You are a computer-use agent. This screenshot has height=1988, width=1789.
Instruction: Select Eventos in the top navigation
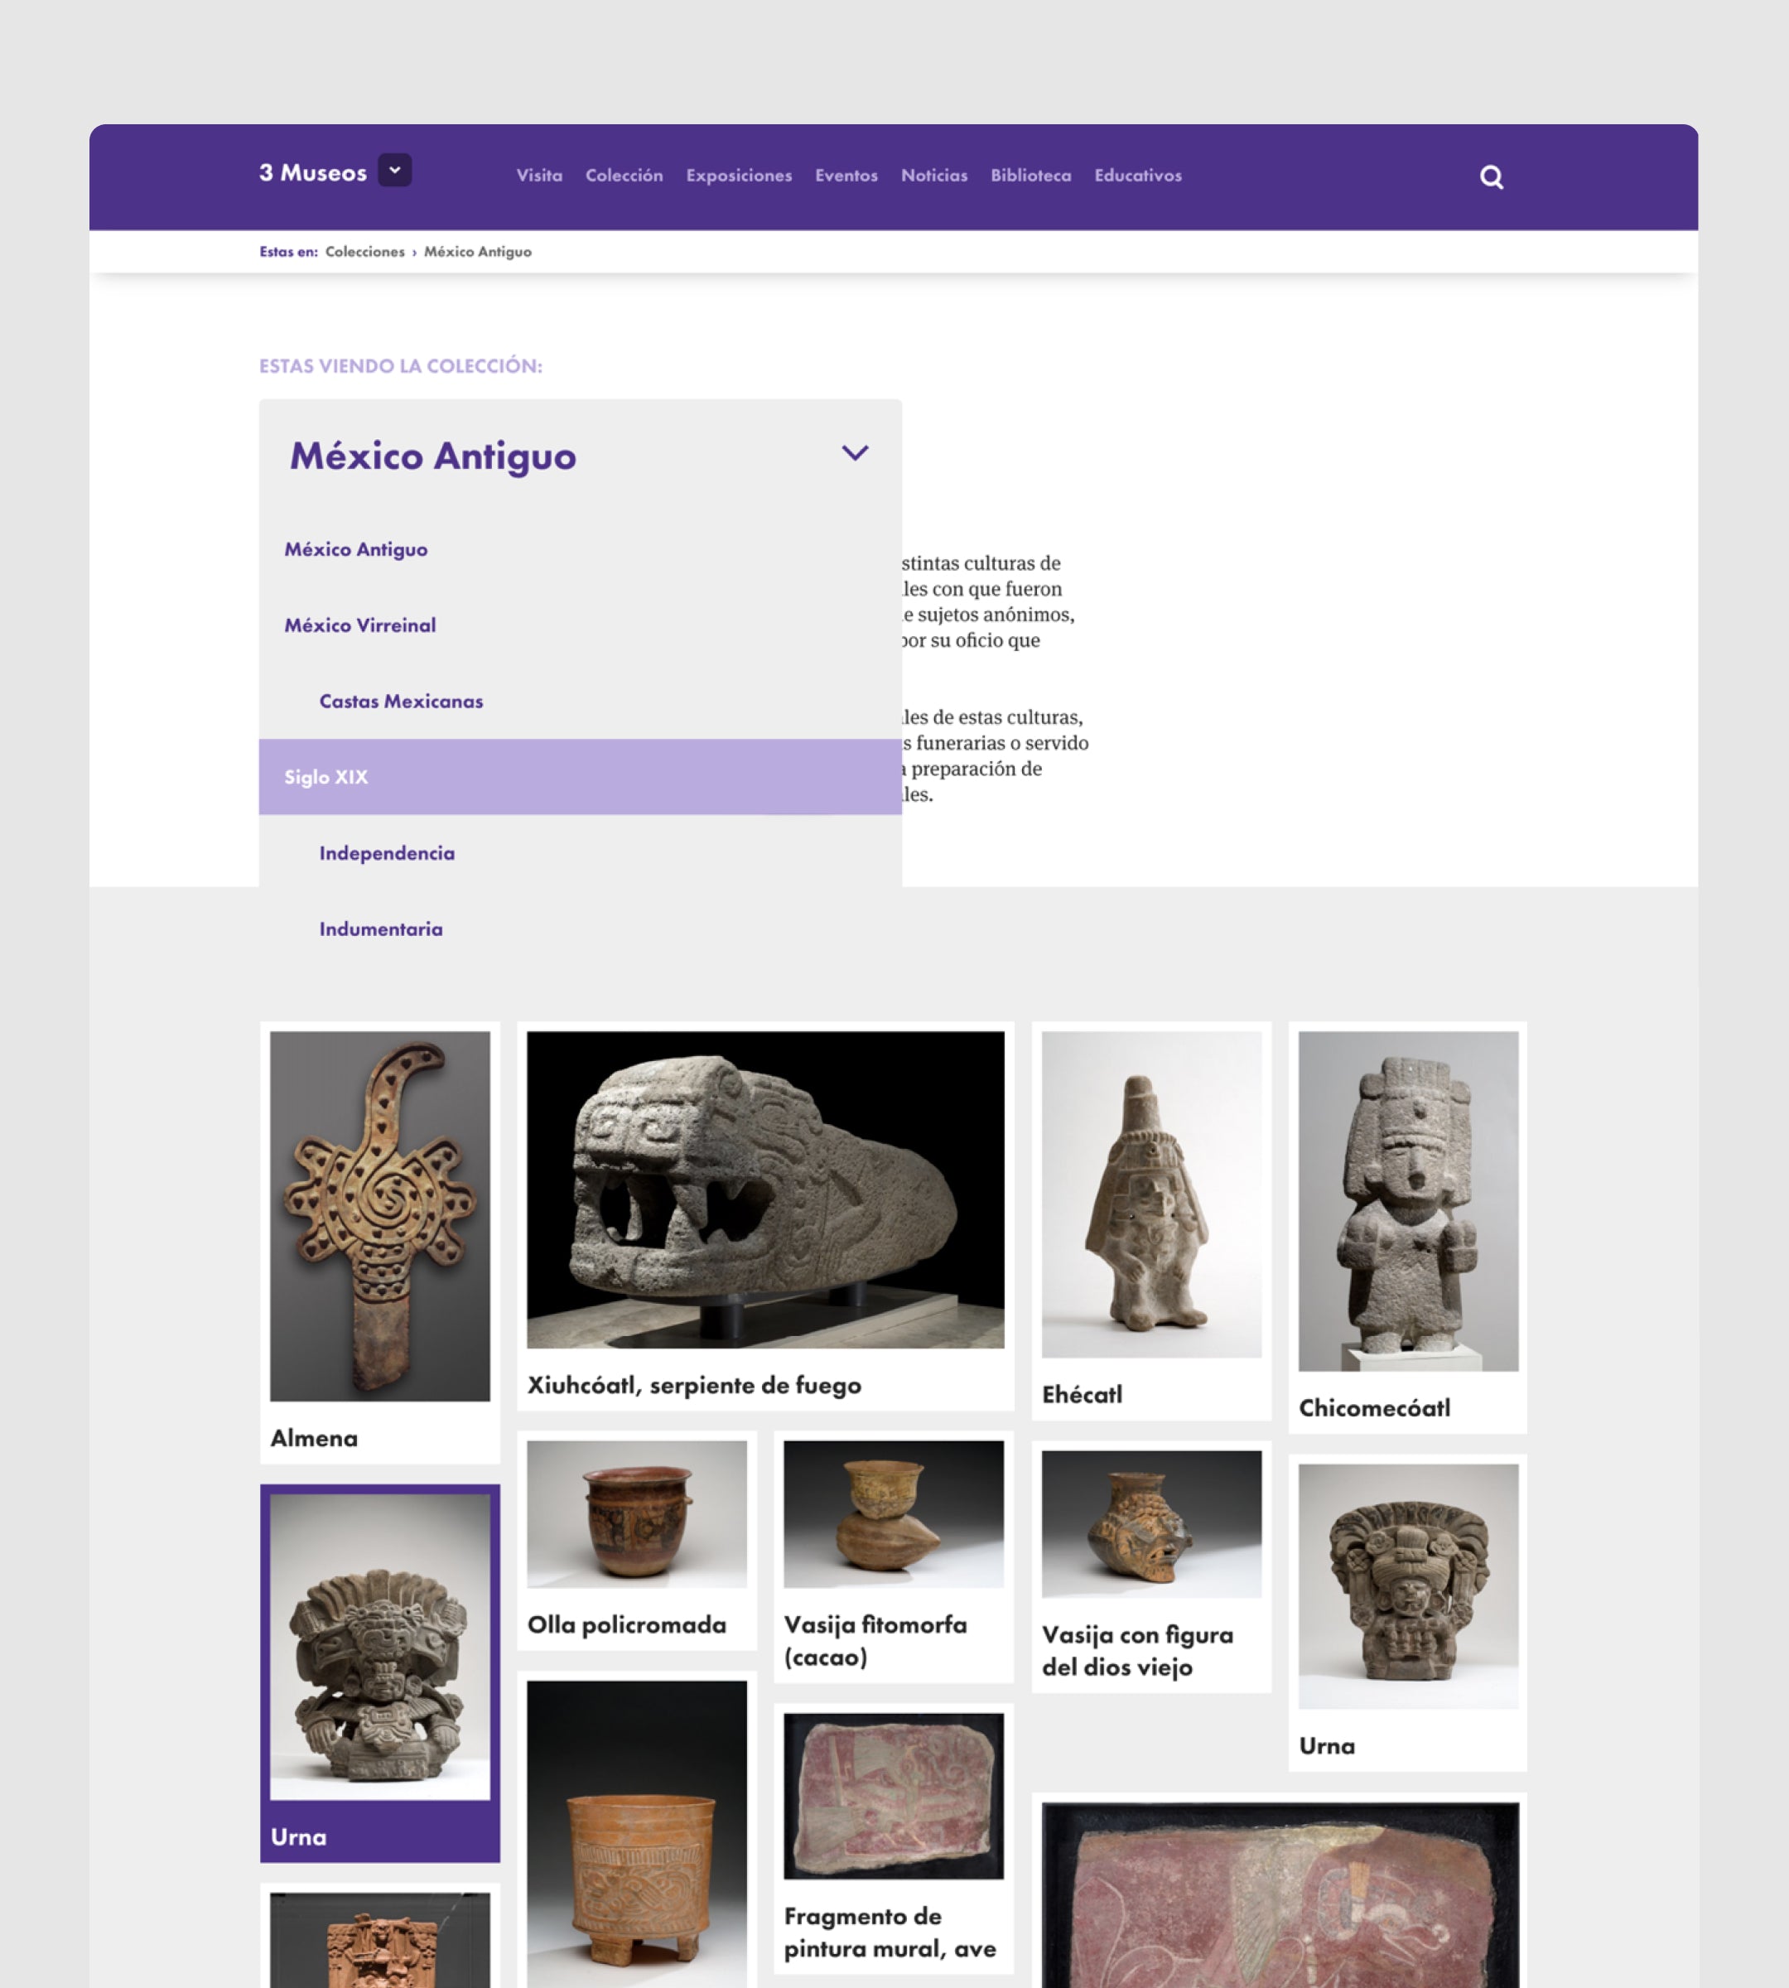coord(846,175)
